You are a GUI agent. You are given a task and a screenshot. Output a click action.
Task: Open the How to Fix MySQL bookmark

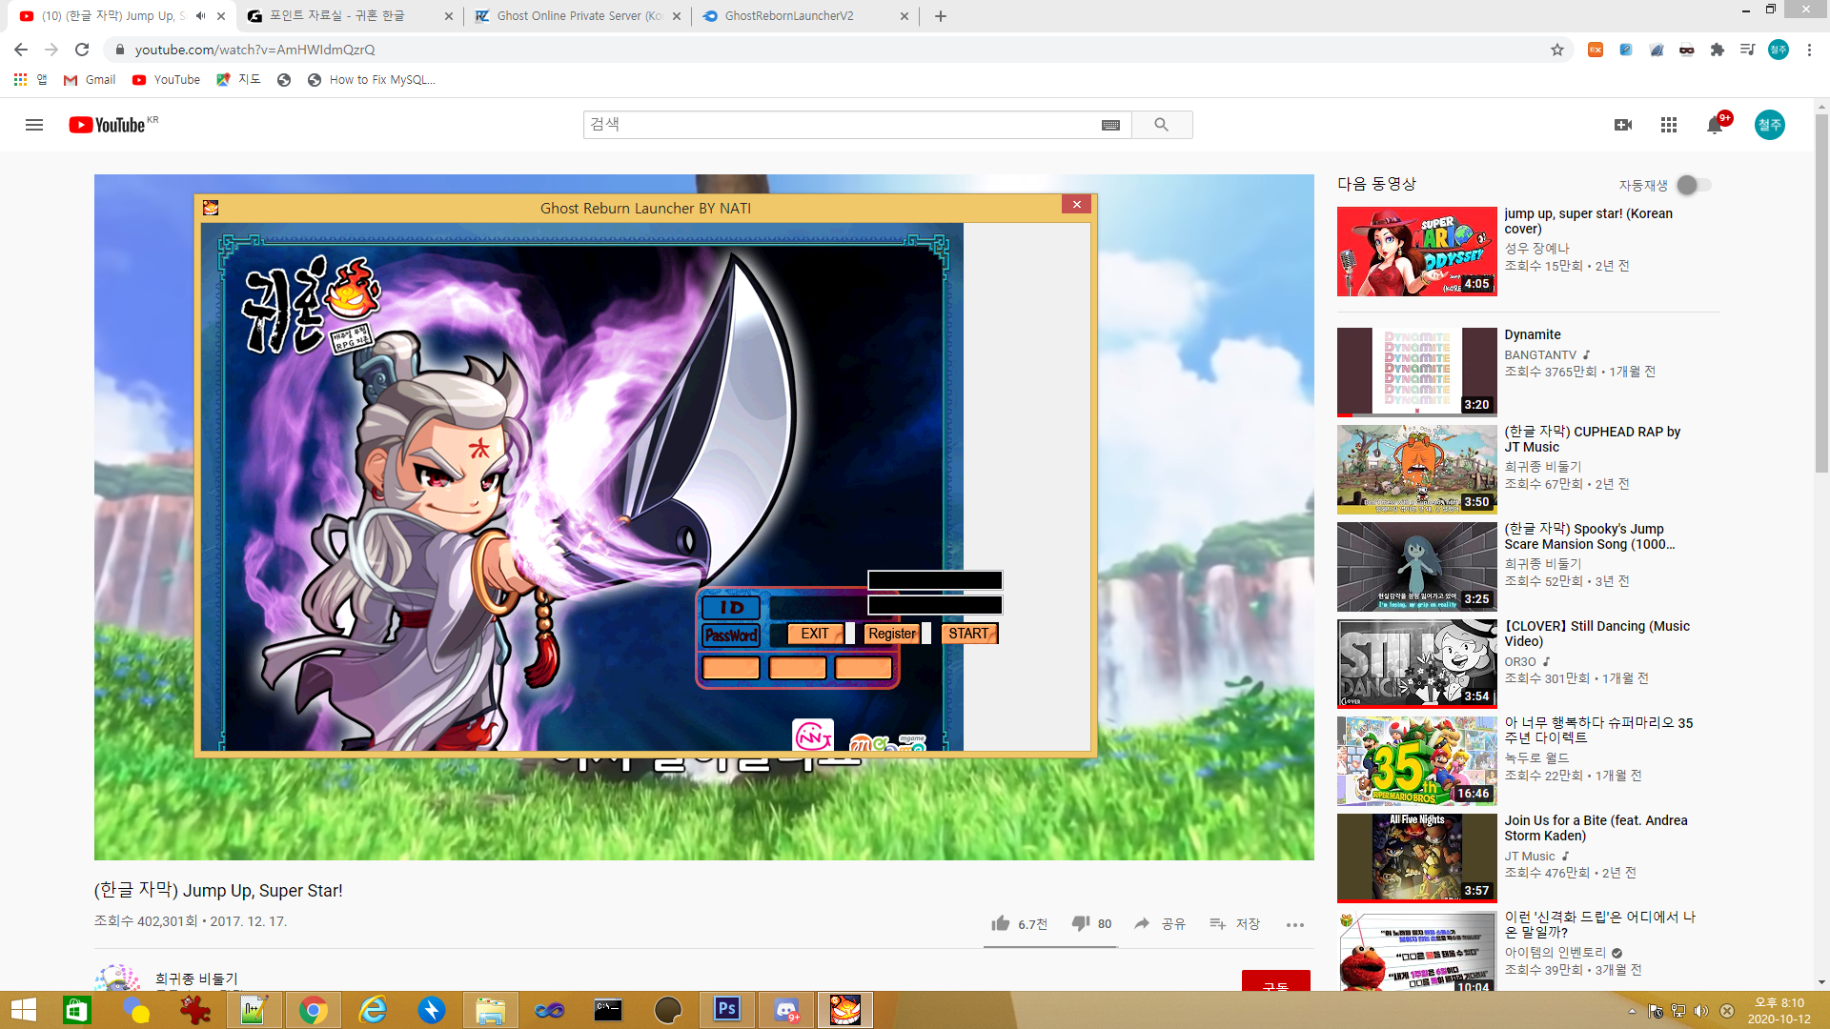(x=371, y=80)
